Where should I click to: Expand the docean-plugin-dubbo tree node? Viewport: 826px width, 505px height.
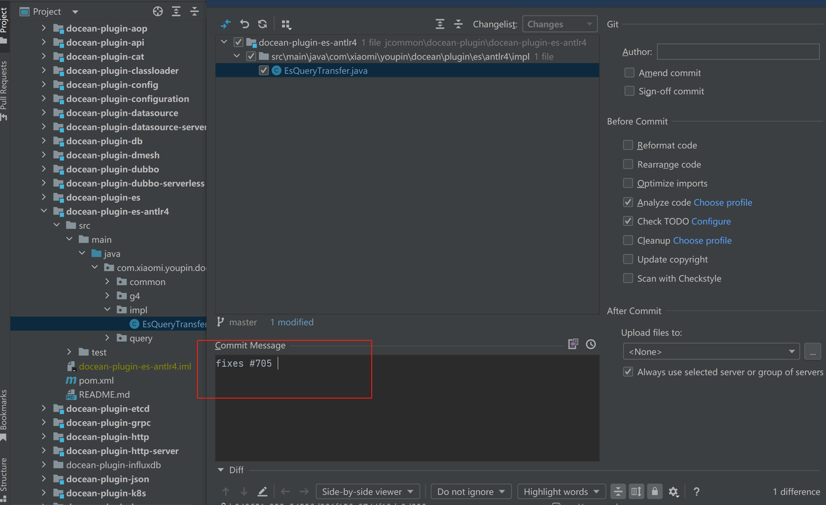(x=44, y=169)
